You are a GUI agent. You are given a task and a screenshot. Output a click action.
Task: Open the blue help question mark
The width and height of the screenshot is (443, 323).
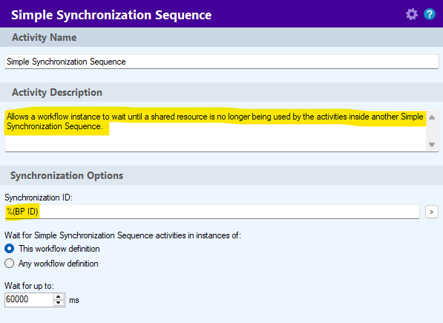pyautogui.click(x=430, y=14)
